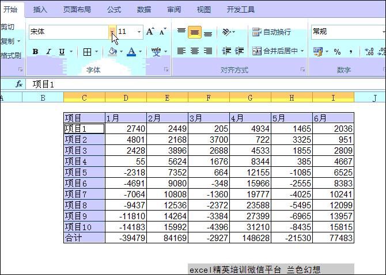The height and width of the screenshot is (275, 386).
Task: Click the fx insert function button
Action: [19, 85]
